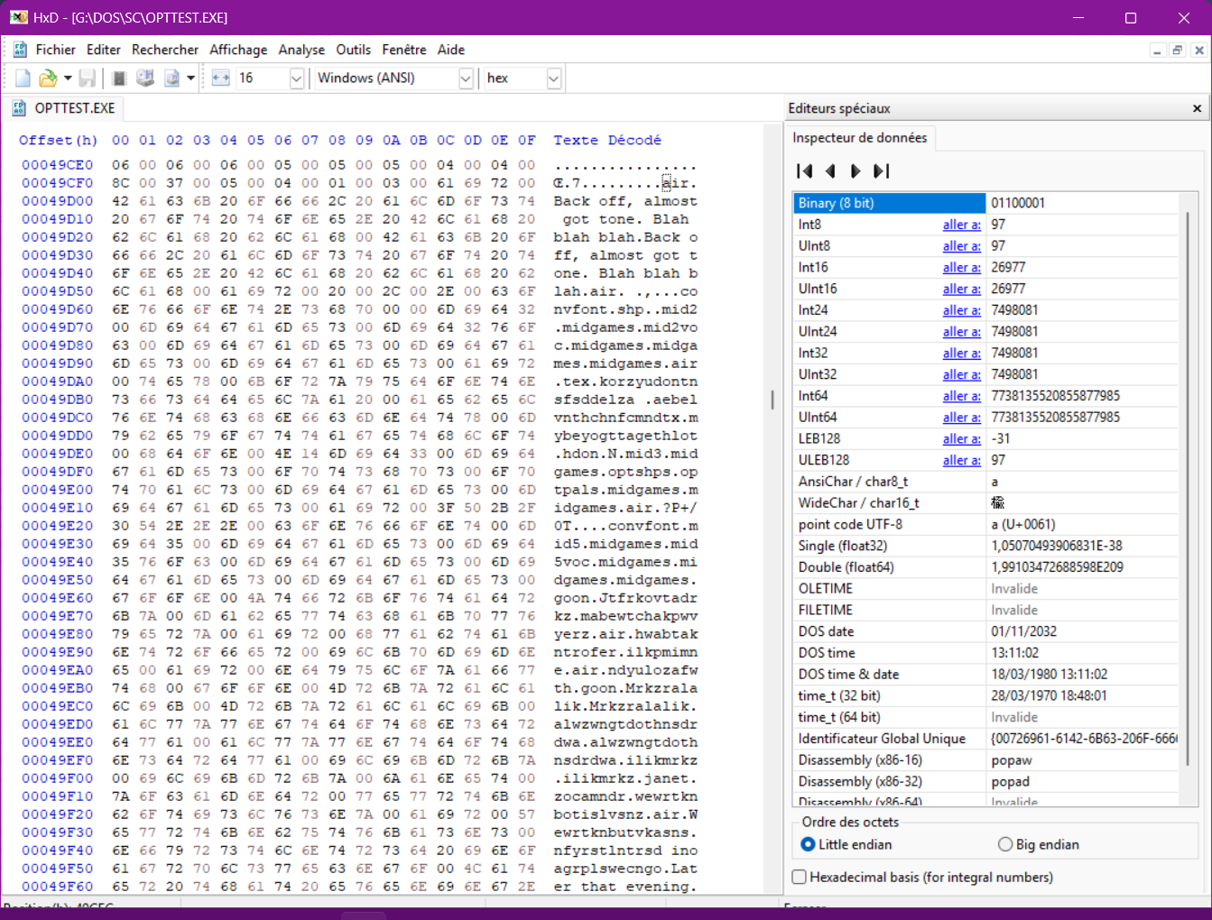The height and width of the screenshot is (920, 1212).
Task: Close the Editeurs spéciaux panel
Action: [x=1198, y=108]
